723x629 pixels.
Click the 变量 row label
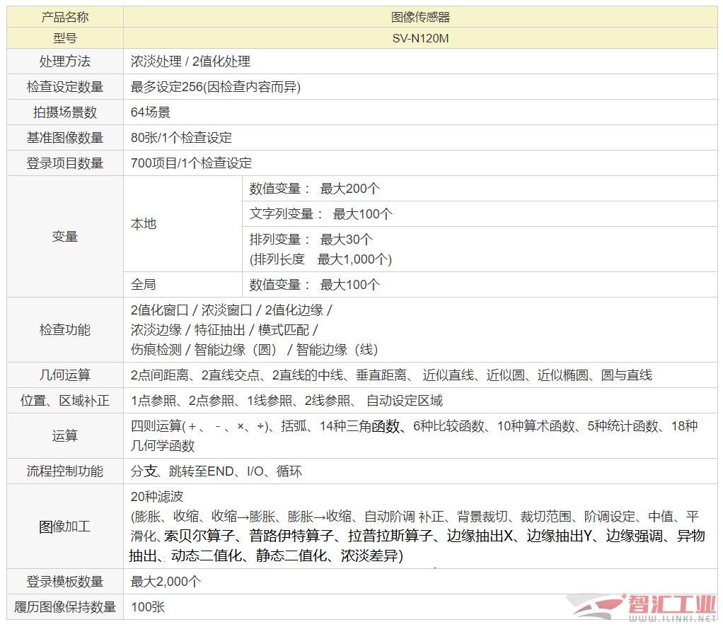click(65, 237)
